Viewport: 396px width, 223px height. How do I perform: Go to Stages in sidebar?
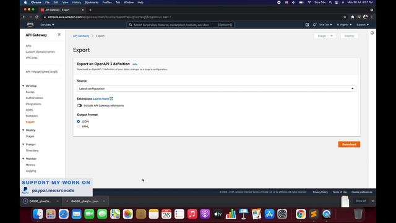pos(30,136)
